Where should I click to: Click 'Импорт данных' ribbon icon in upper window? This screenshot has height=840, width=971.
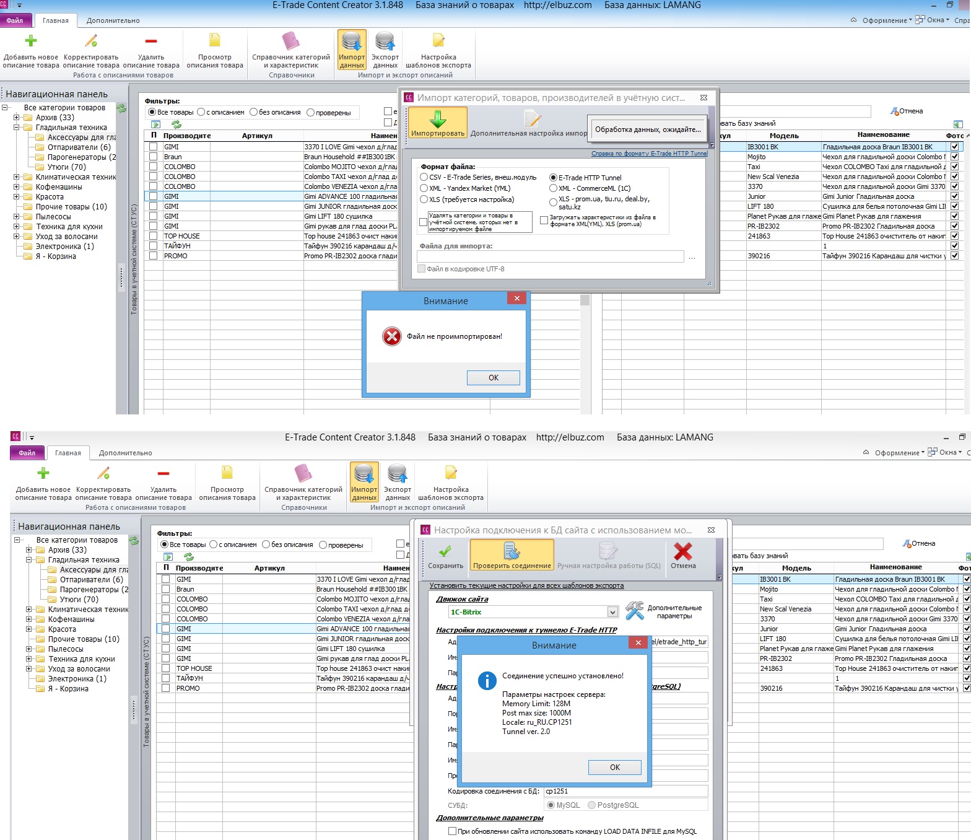pyautogui.click(x=352, y=50)
